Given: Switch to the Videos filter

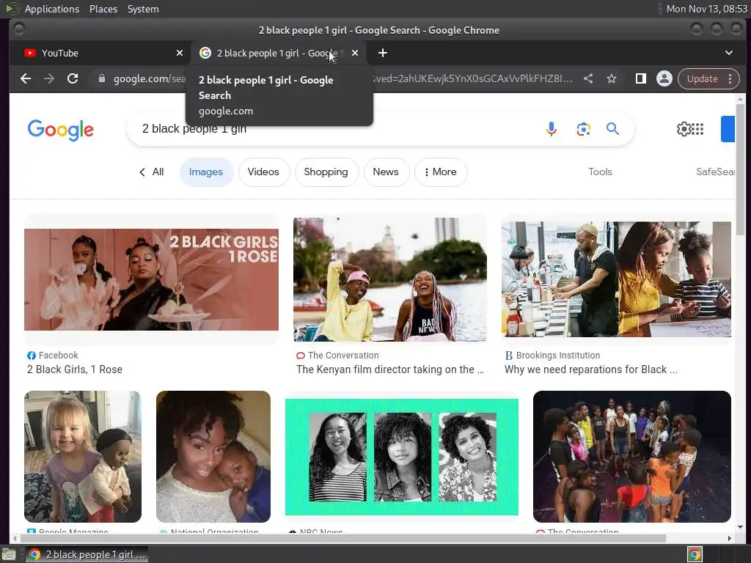Looking at the screenshot, I should point(263,172).
